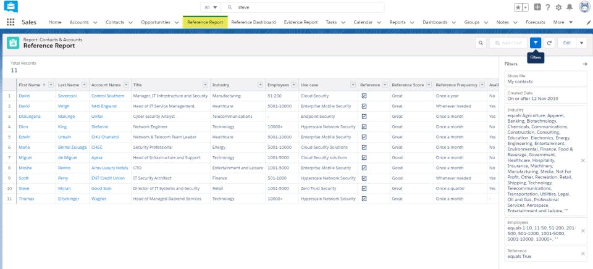The height and width of the screenshot is (269, 593).
Task: Click the Reference Report header icon
Action: [13, 43]
